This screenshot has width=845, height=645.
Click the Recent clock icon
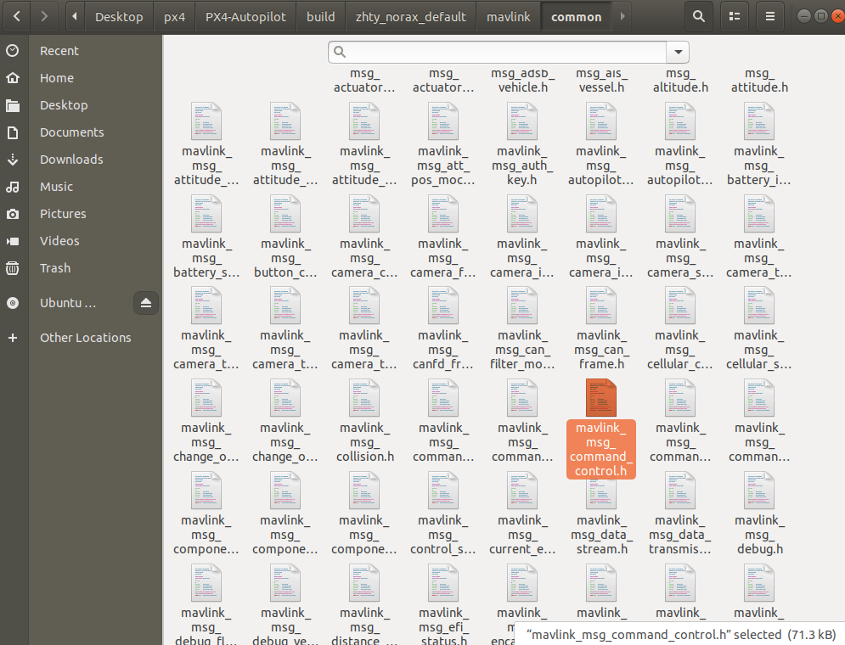pos(13,51)
